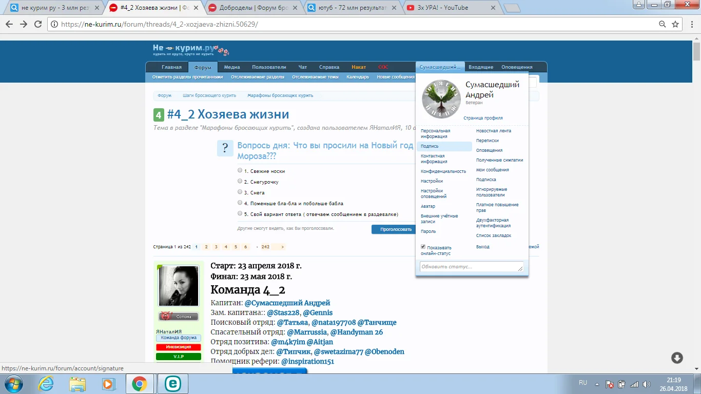
Task: Select poll option Снега
Action: click(240, 192)
